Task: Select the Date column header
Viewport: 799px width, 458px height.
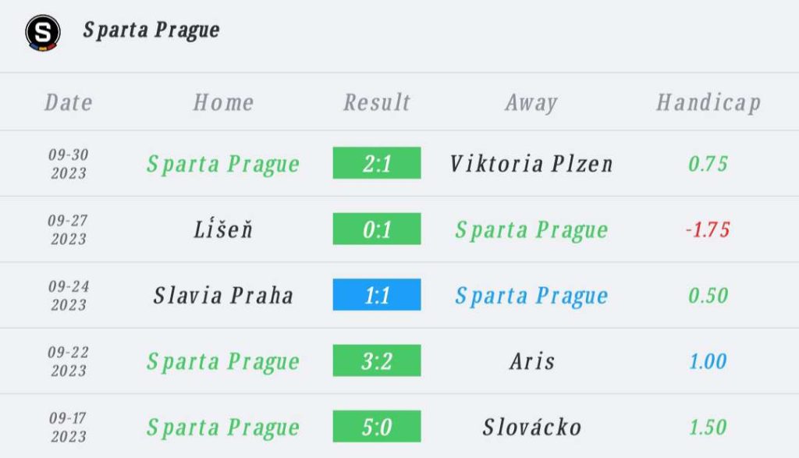Action: tap(69, 102)
